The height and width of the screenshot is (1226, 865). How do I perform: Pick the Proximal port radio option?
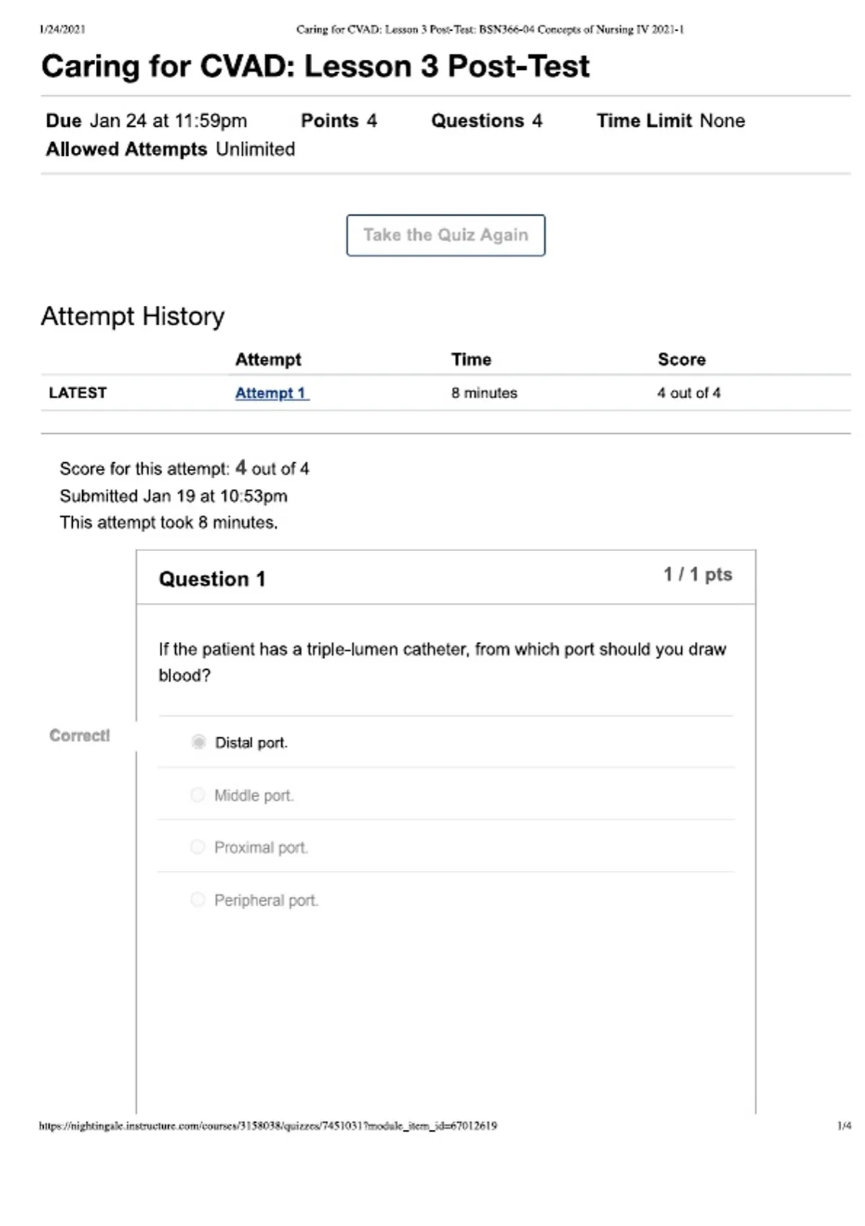point(198,847)
